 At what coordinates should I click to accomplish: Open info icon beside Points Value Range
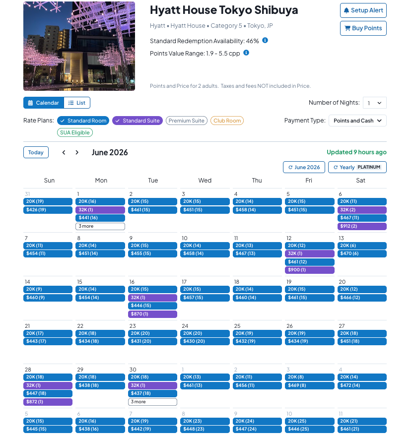(x=246, y=53)
